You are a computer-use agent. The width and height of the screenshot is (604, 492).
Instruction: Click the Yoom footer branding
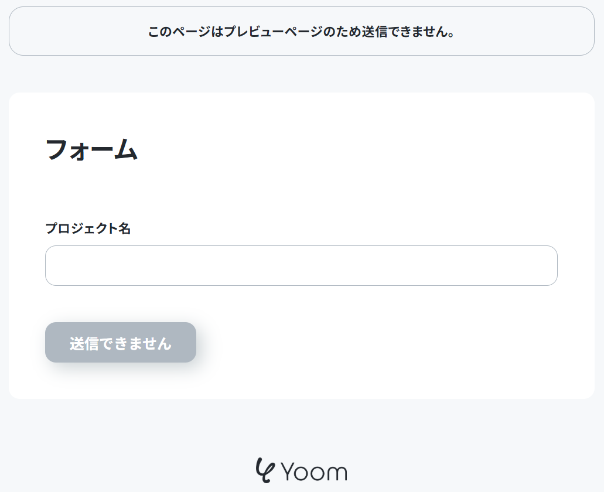302,470
